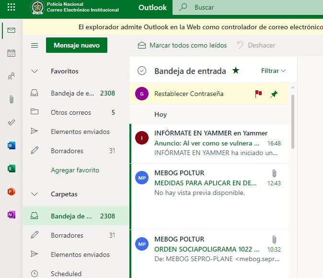Open ORDEN SOCIAPOLIGRAMA 1022 message

click(209, 254)
